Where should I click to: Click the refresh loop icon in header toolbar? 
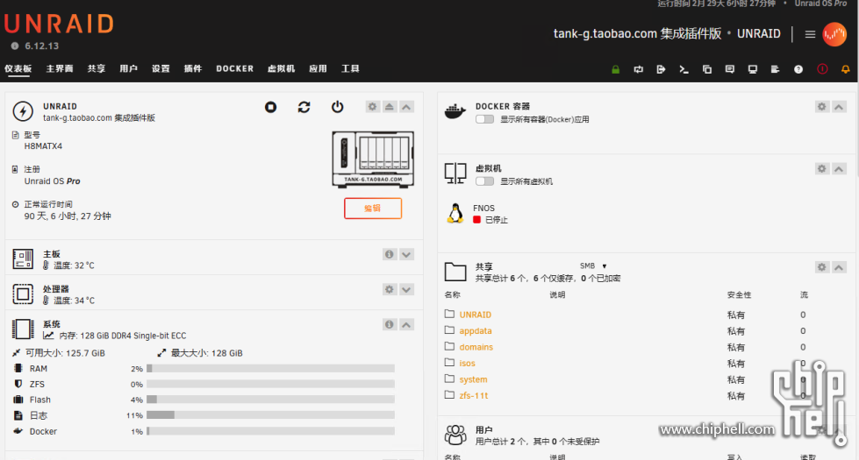[x=638, y=69]
